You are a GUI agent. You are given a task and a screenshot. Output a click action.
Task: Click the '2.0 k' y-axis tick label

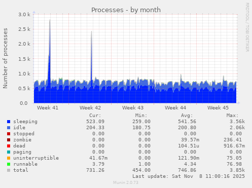coord(24,44)
